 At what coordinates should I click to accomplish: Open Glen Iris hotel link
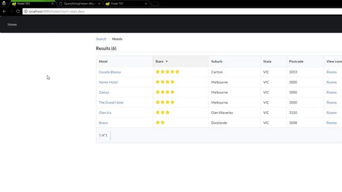(x=105, y=113)
